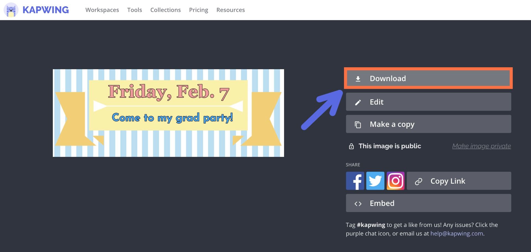Email help@kapwing.com via link

(457, 234)
